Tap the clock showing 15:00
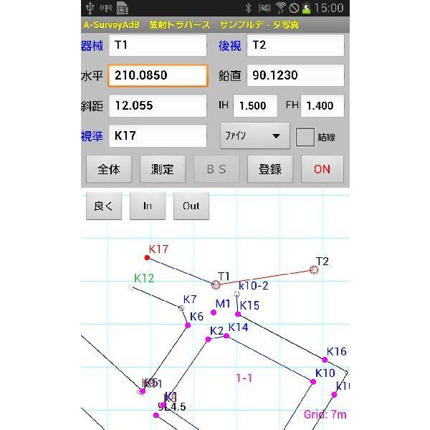Viewport: 430px width, 430px height. coord(328,8)
